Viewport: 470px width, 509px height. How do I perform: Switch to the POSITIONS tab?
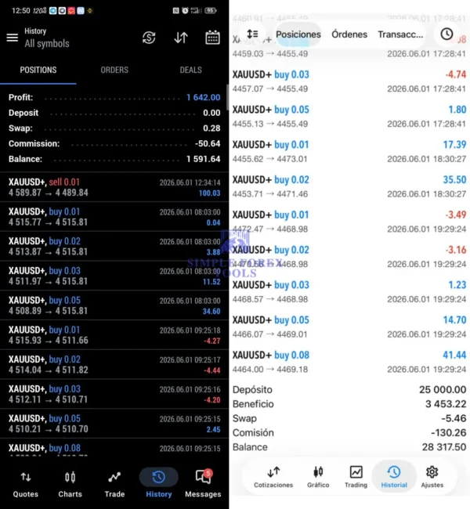click(x=38, y=70)
